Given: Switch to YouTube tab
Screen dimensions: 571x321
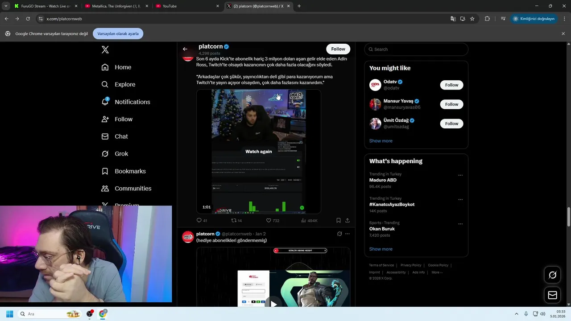Looking at the screenshot, I should 187,6.
